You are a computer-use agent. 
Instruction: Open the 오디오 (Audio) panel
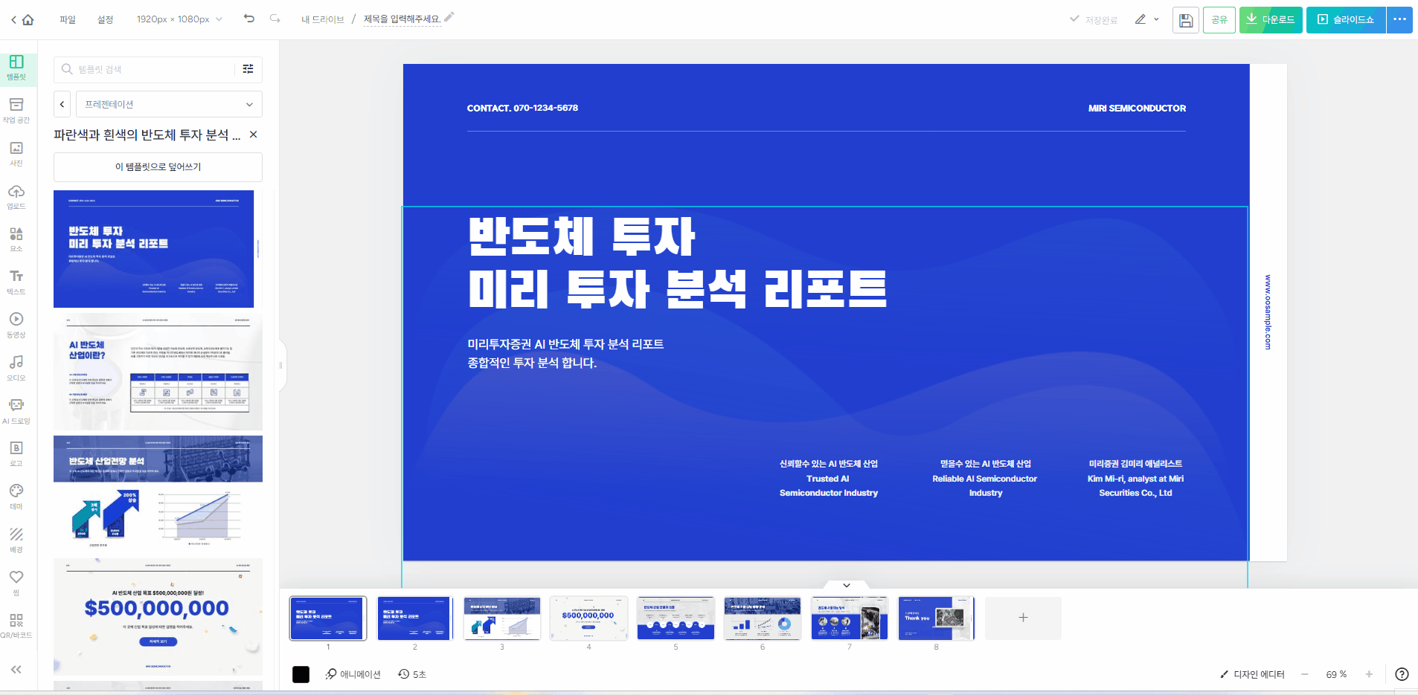pos(16,368)
